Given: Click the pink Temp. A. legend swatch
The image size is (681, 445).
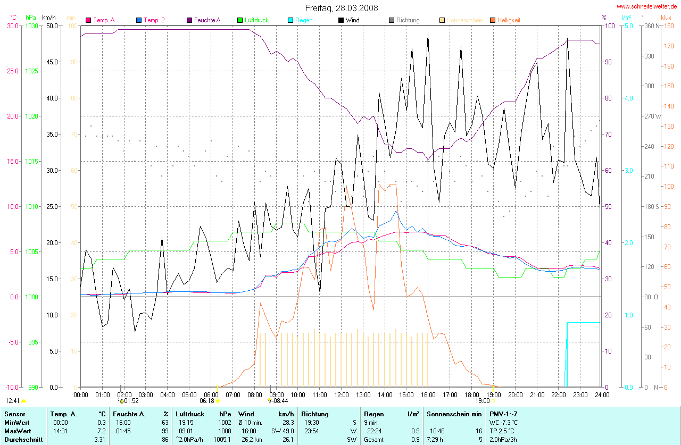Looking at the screenshot, I should click(x=88, y=20).
